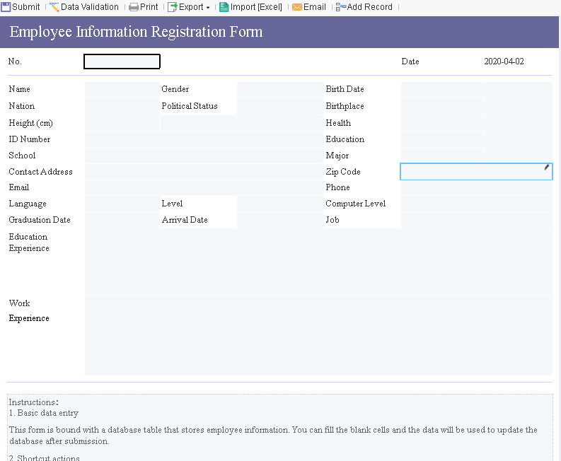The image size is (561, 461).
Task: Click the Contact Address input cell
Action: click(204, 172)
